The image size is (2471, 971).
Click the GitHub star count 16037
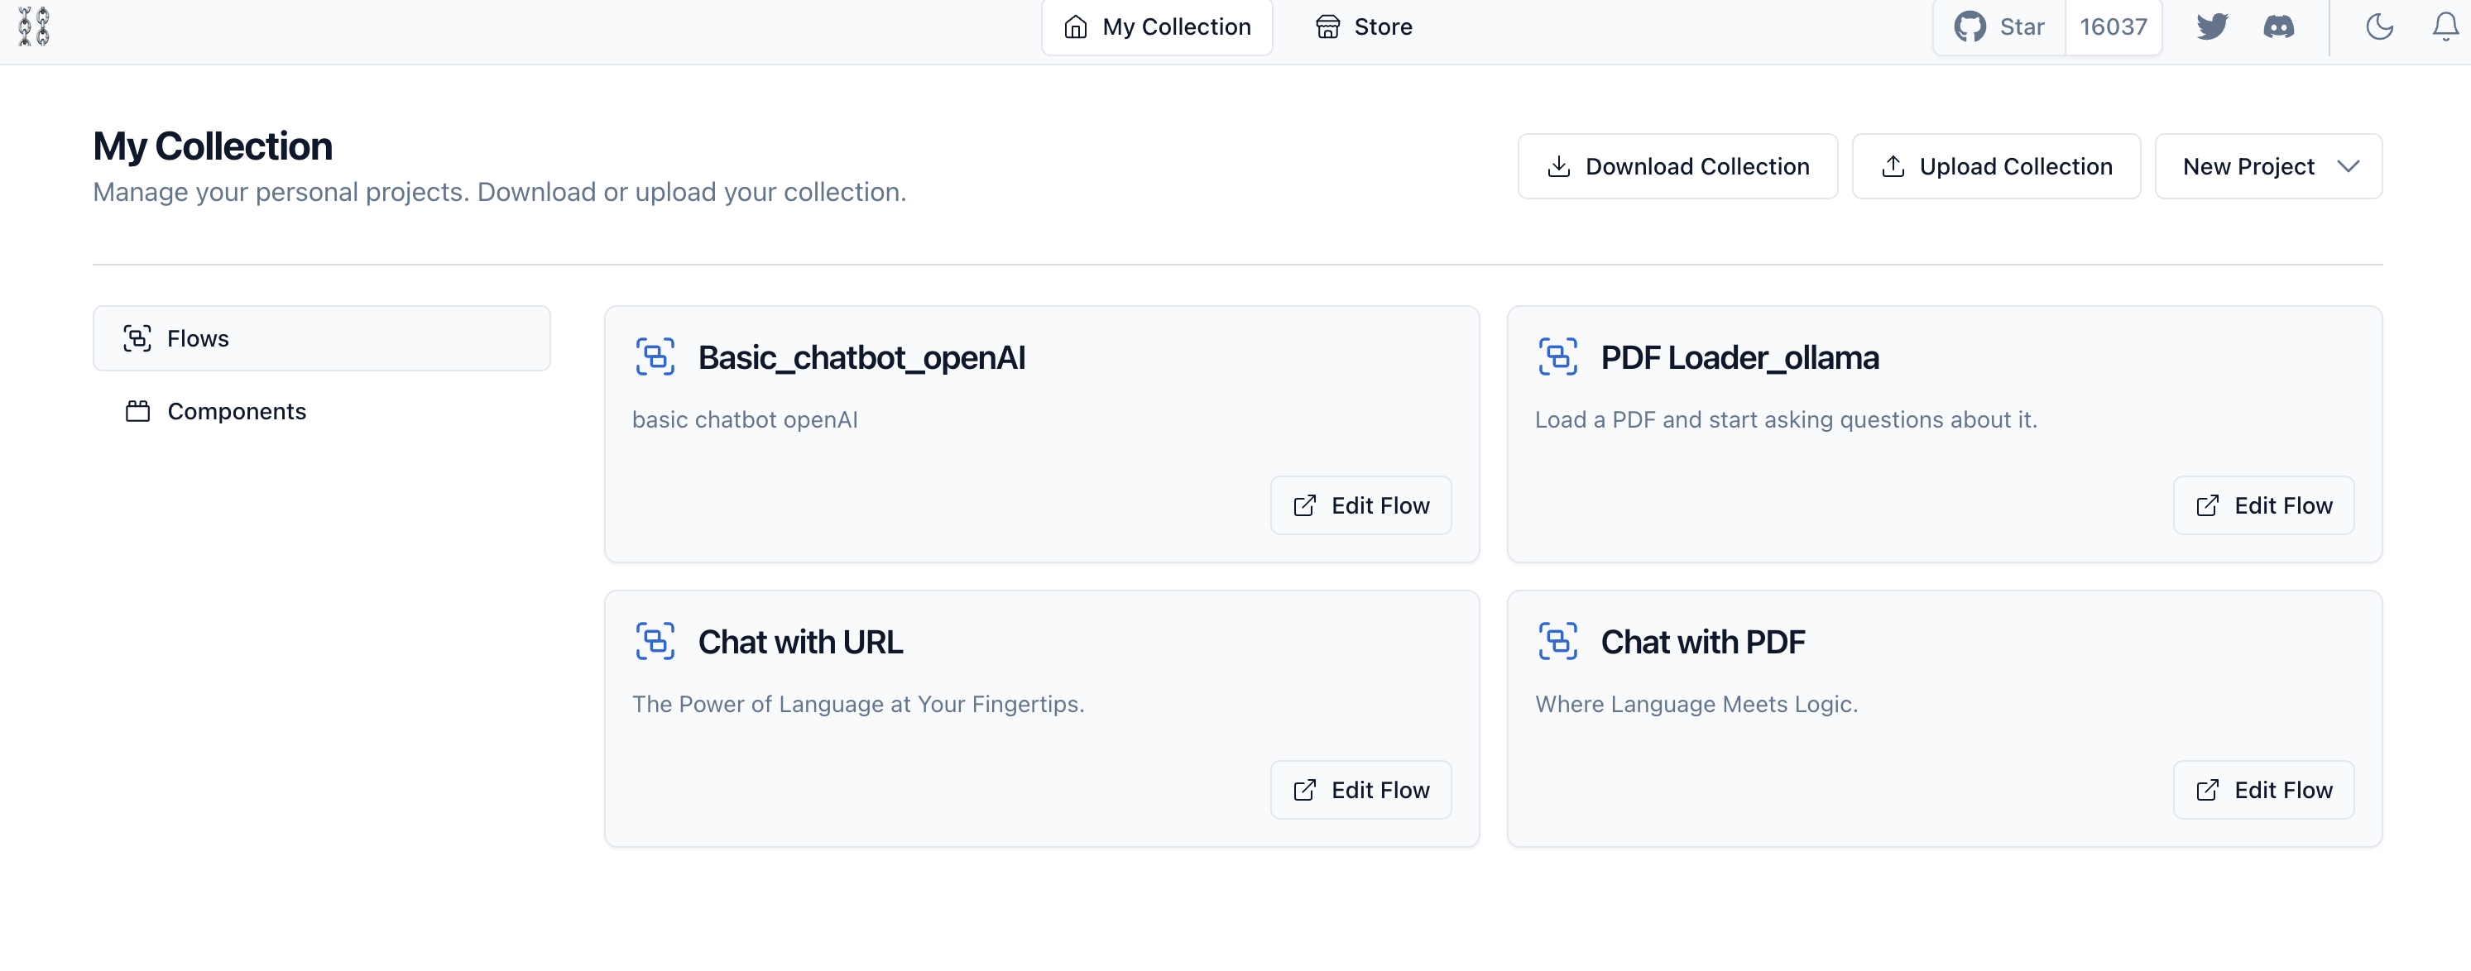[x=2114, y=26]
